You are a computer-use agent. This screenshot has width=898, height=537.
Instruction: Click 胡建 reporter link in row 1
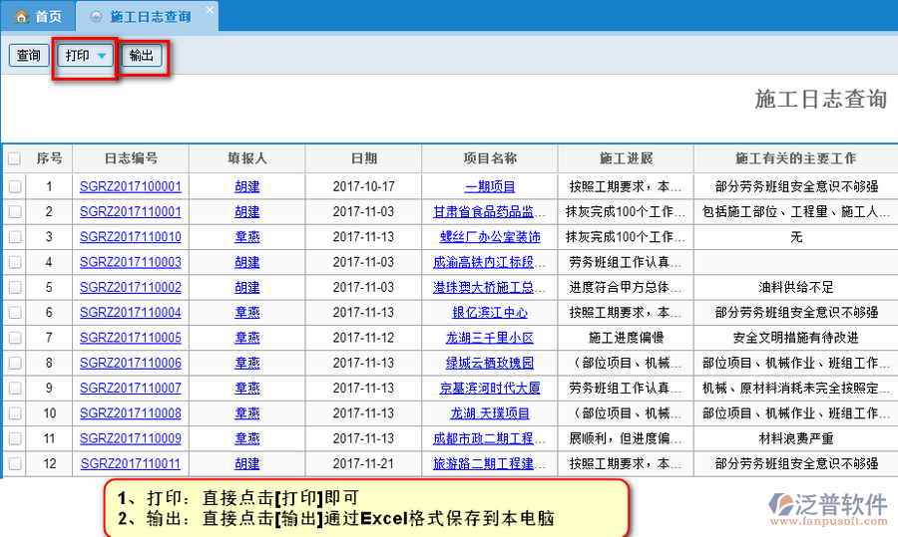pos(247,186)
